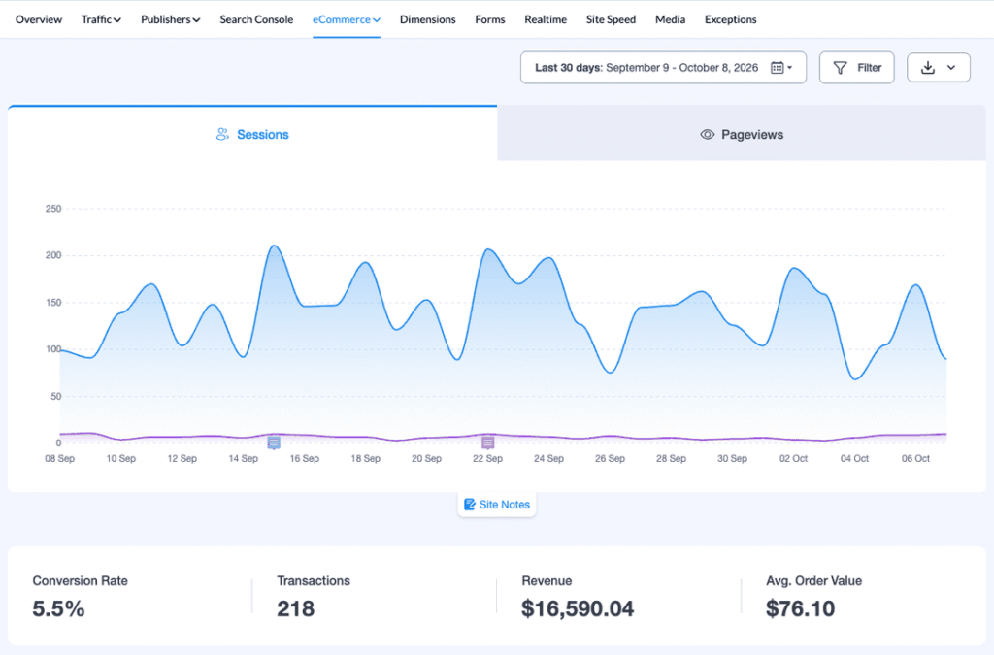The width and height of the screenshot is (994, 655).
Task: Toggle the Site Notes panel
Action: (497, 505)
